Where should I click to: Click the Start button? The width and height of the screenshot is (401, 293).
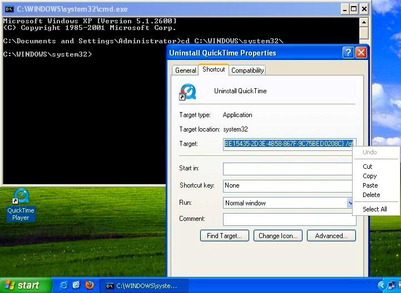coord(26,285)
